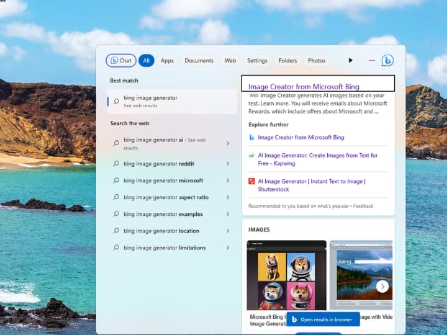This screenshot has height=335, width=447.
Task: Click the Feedback link below the recommendations
Action: click(x=363, y=206)
